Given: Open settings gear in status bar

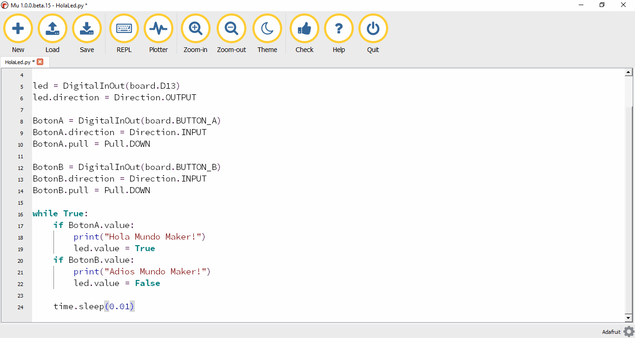Looking at the screenshot, I should tap(628, 331).
